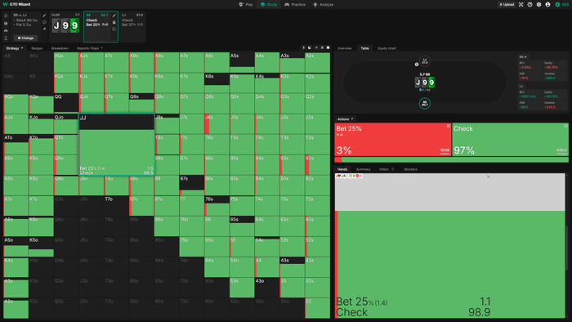Go to the Practice mode
The height and width of the screenshot is (322, 572).
295,4
